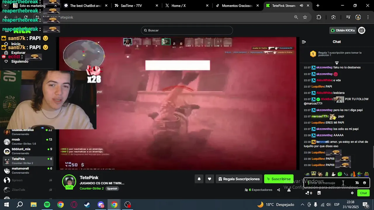Open user profile avatar menu on Kick
The height and width of the screenshot is (210, 374).
point(362,30)
